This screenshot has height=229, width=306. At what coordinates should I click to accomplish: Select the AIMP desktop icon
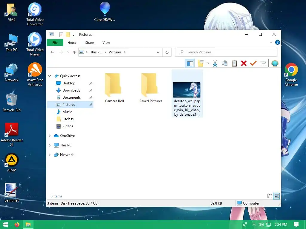[12, 163]
